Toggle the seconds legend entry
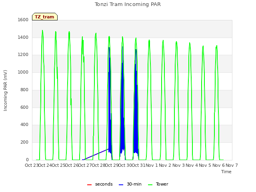The image size is (256, 192). tap(100, 184)
